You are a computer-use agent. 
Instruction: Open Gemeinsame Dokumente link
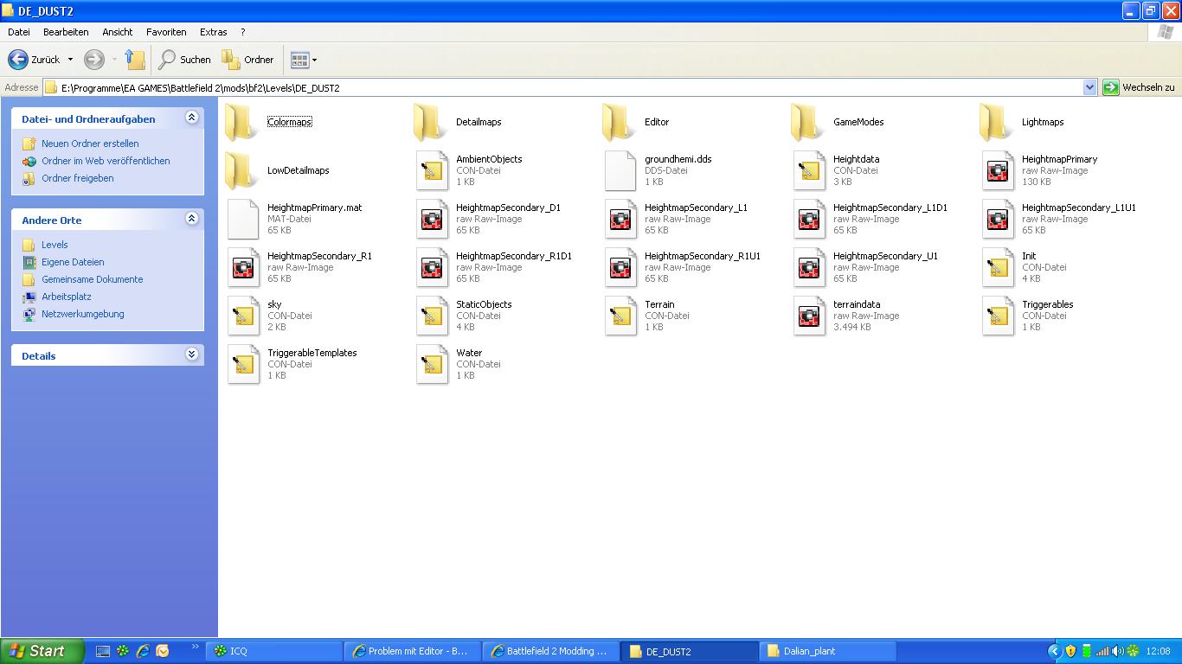93,279
